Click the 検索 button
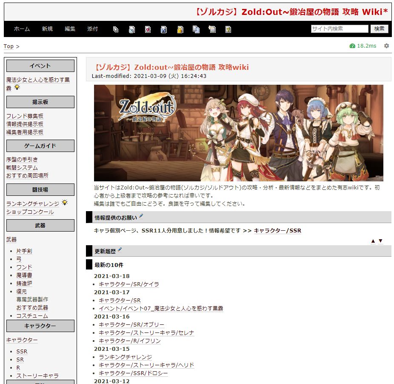The width and height of the screenshot is (394, 384). (380, 29)
